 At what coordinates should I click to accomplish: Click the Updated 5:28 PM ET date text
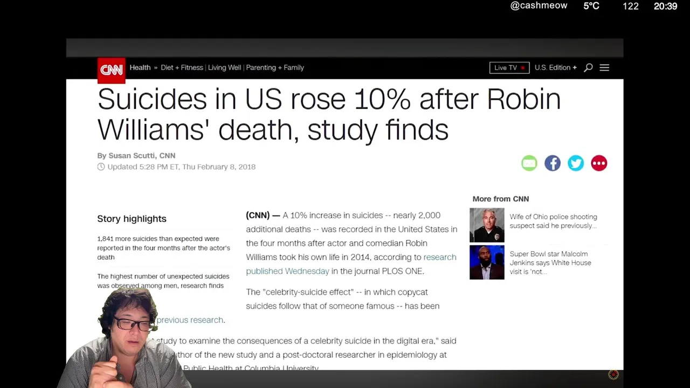coord(181,167)
